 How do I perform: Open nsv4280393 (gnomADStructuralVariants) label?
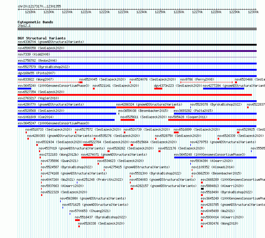tap(60, 136)
